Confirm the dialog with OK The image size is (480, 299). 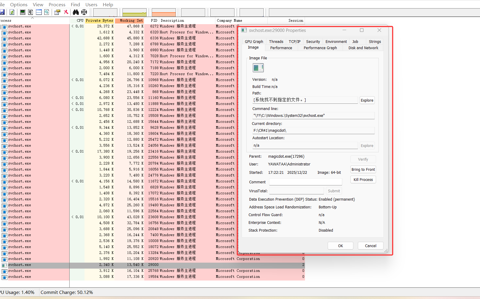pyautogui.click(x=340, y=246)
